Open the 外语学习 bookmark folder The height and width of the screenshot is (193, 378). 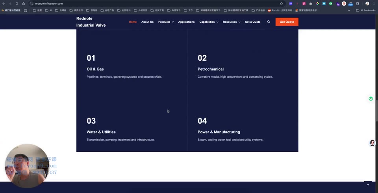tap(174, 10)
